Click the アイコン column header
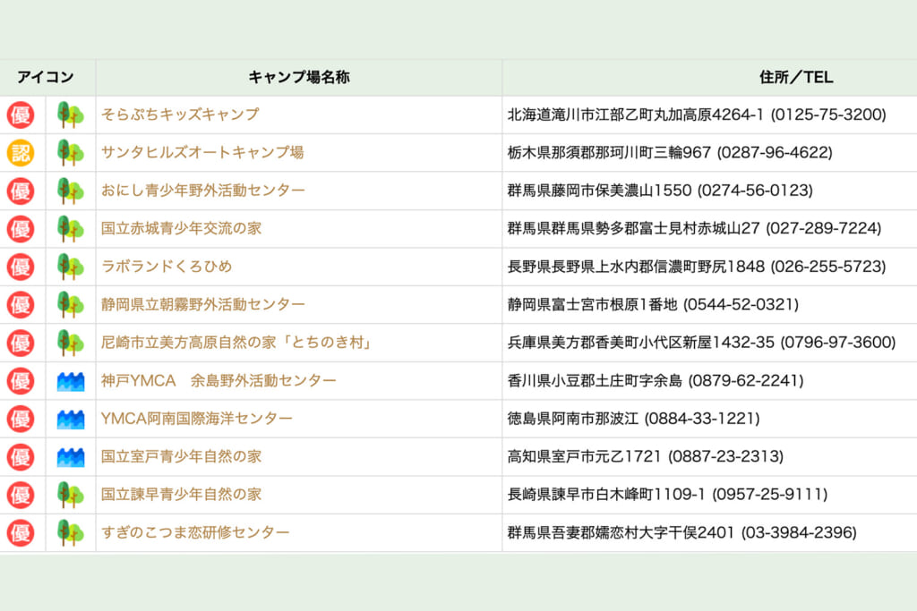This screenshot has width=917, height=611. [46, 77]
